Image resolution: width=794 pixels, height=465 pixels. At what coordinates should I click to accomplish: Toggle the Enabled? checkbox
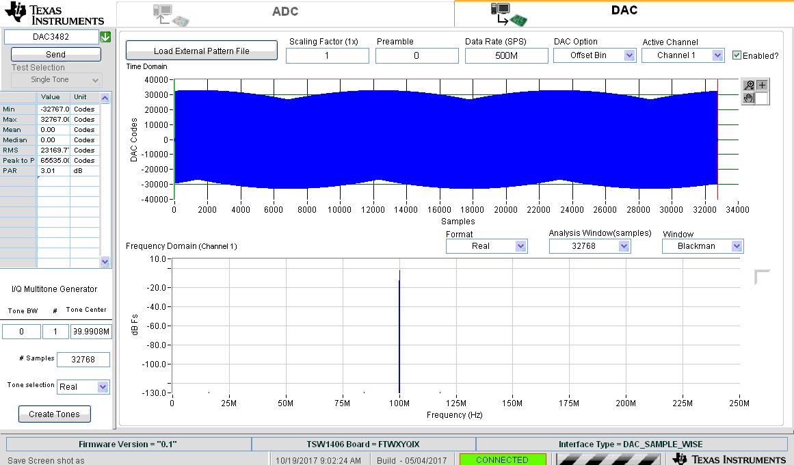[737, 55]
